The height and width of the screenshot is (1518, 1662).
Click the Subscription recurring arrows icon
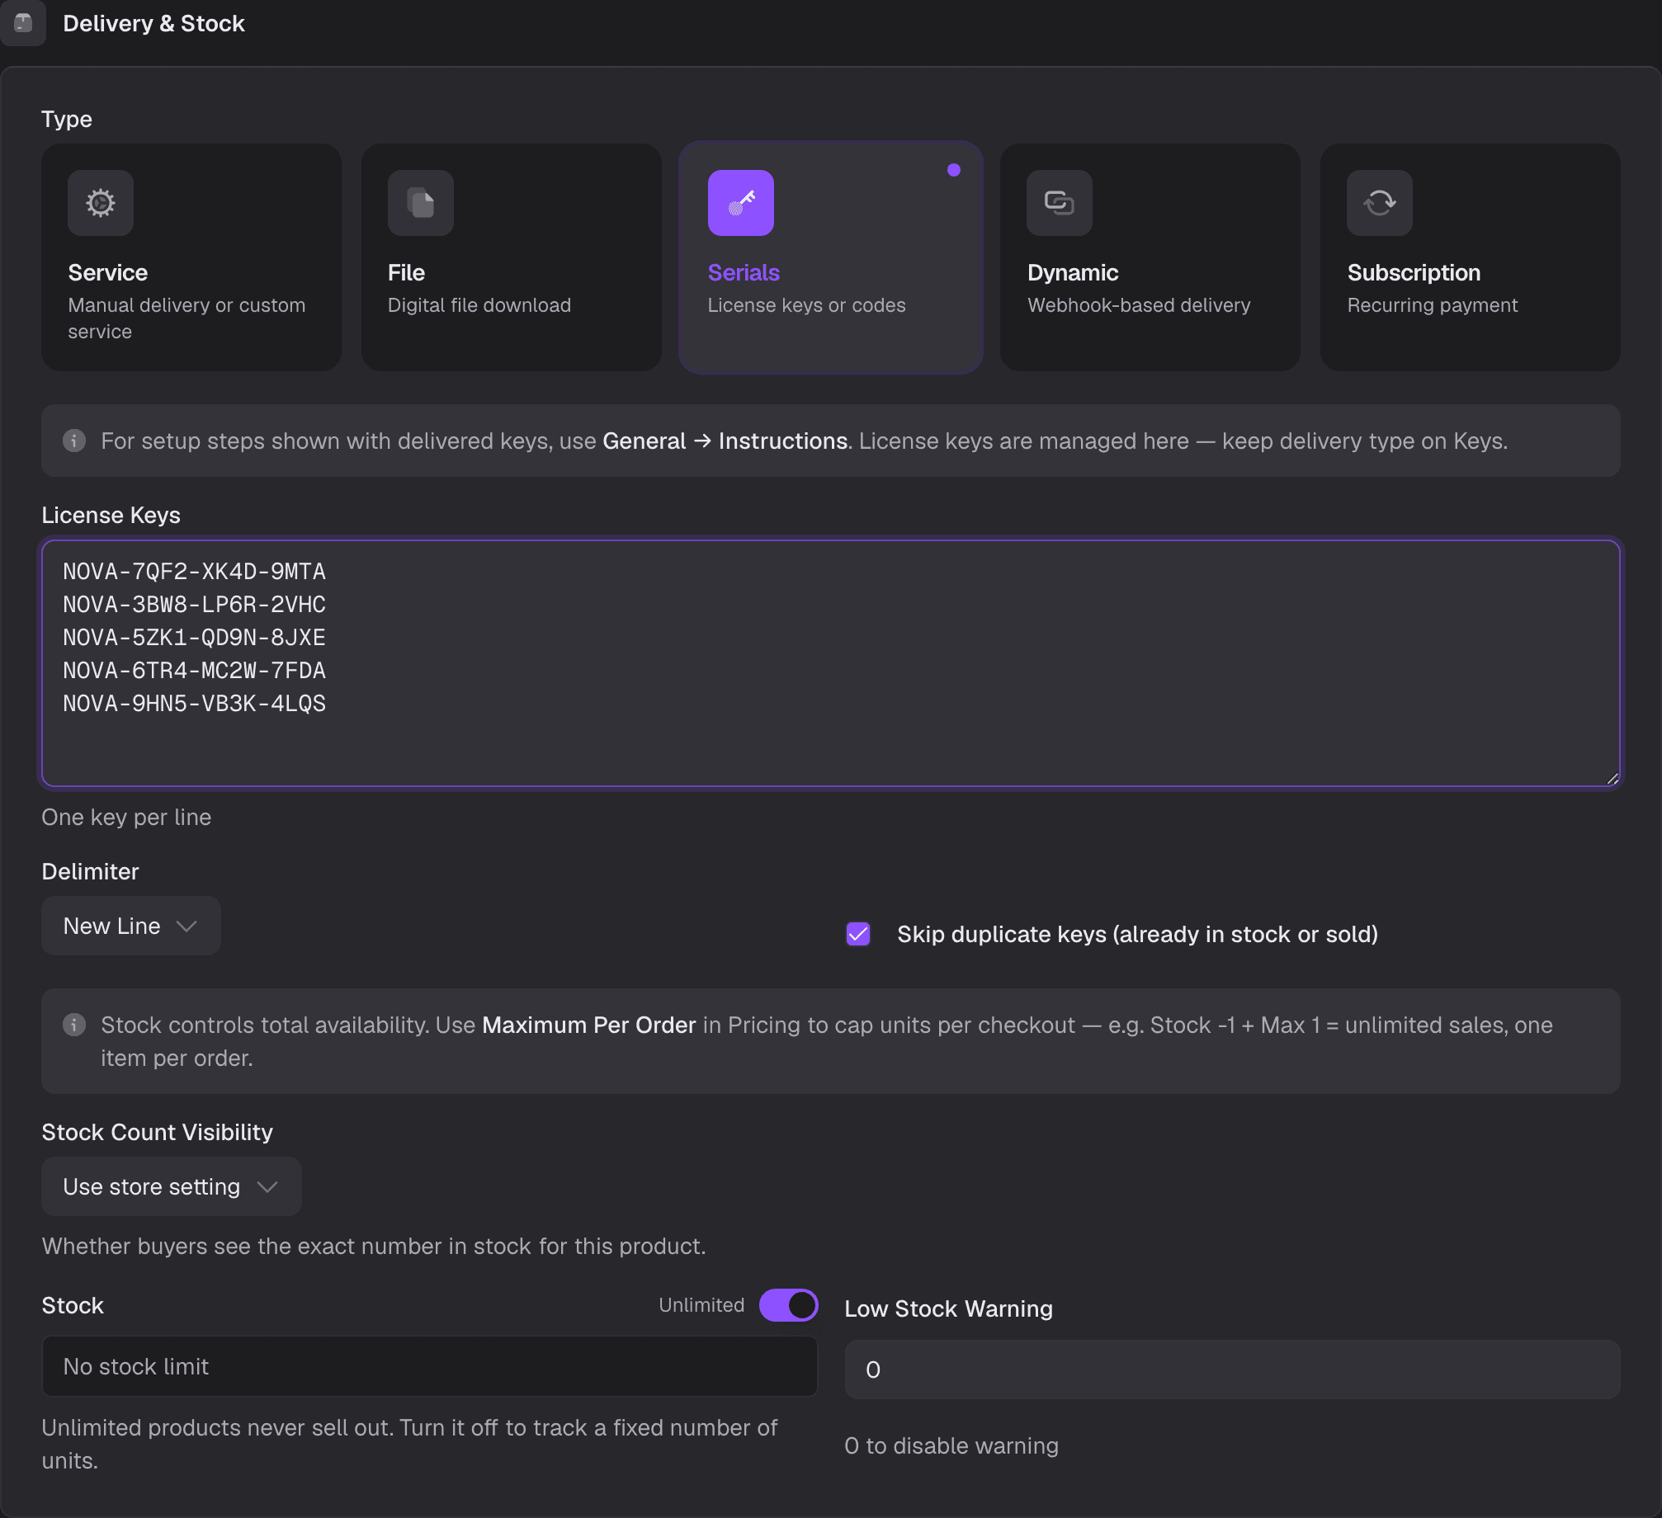(1380, 203)
